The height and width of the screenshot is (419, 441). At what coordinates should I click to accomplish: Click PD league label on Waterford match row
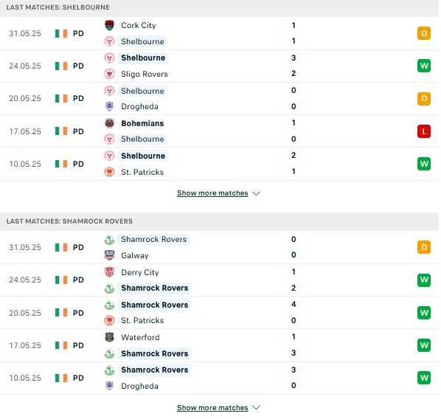(x=78, y=345)
